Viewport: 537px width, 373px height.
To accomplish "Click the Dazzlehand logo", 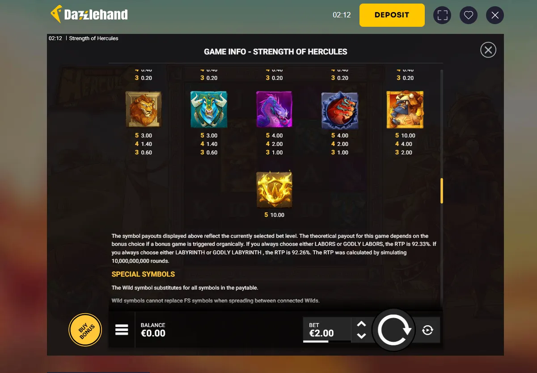I will point(89,15).
